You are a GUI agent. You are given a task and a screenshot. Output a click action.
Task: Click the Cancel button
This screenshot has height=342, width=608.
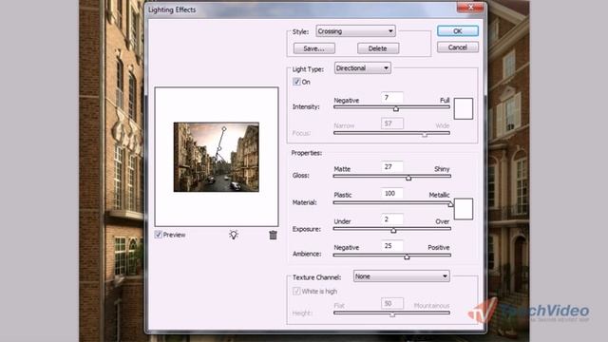pyautogui.click(x=458, y=47)
